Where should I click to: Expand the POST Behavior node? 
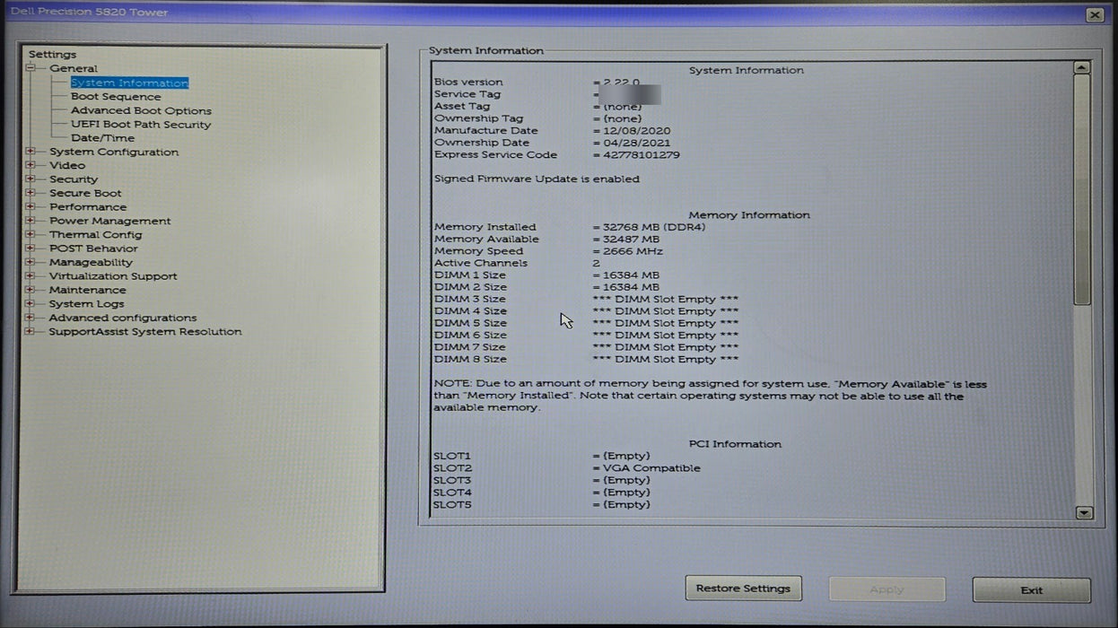pyautogui.click(x=31, y=249)
